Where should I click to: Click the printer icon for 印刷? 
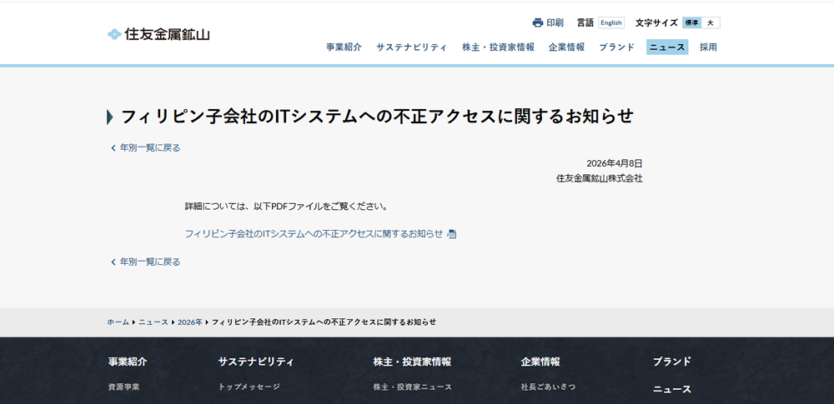(x=538, y=22)
